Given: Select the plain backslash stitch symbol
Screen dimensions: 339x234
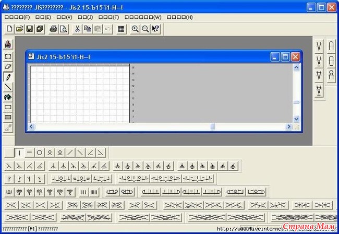Looking at the screenshot, I should coord(80,153).
